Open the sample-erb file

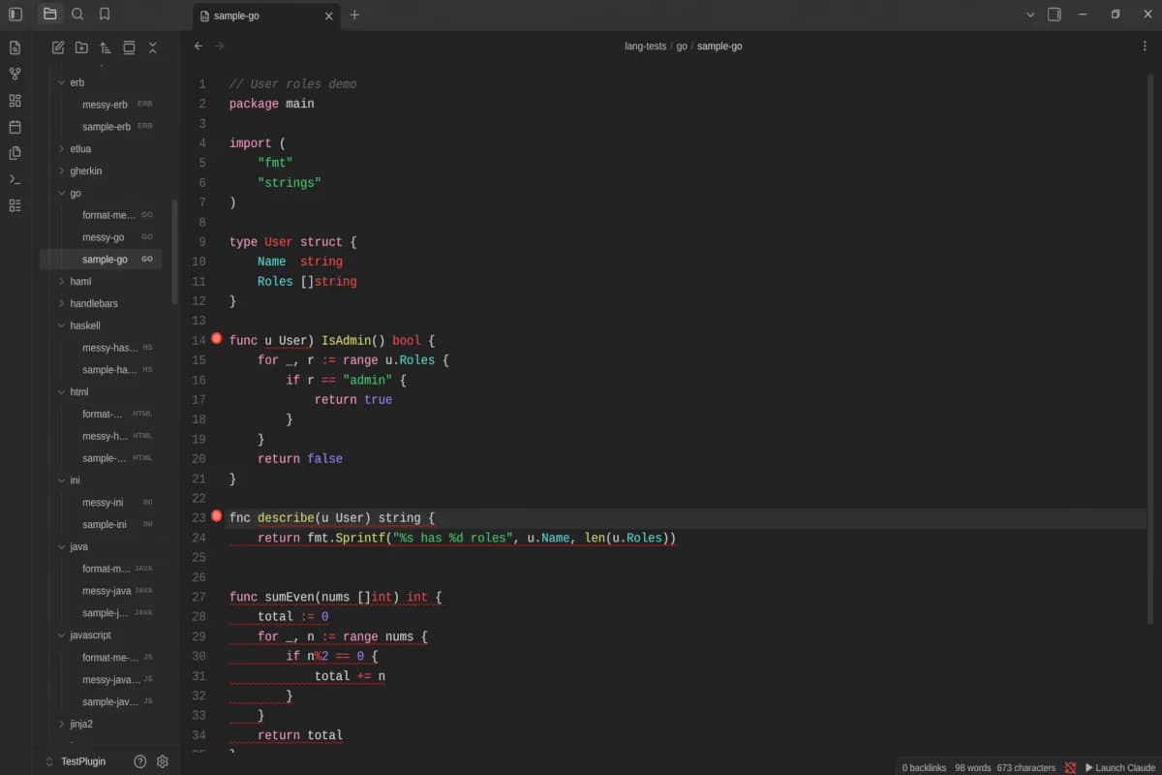[106, 127]
